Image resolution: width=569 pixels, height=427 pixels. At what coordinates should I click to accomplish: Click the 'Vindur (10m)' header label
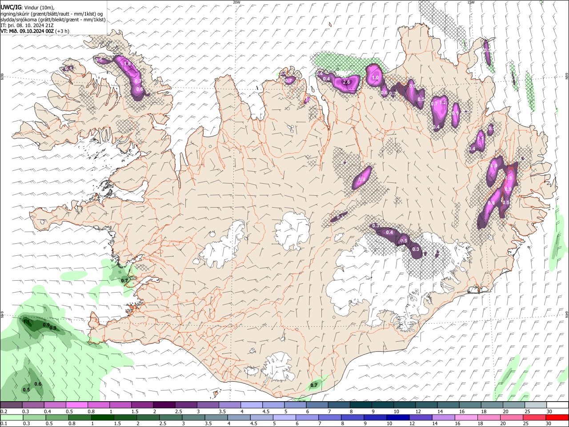click(39, 8)
